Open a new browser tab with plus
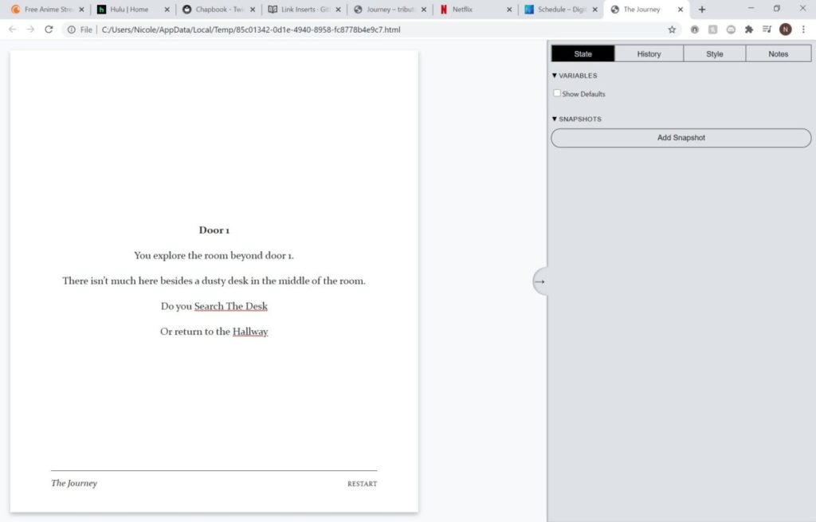Image resolution: width=816 pixels, height=522 pixels. coord(702,10)
